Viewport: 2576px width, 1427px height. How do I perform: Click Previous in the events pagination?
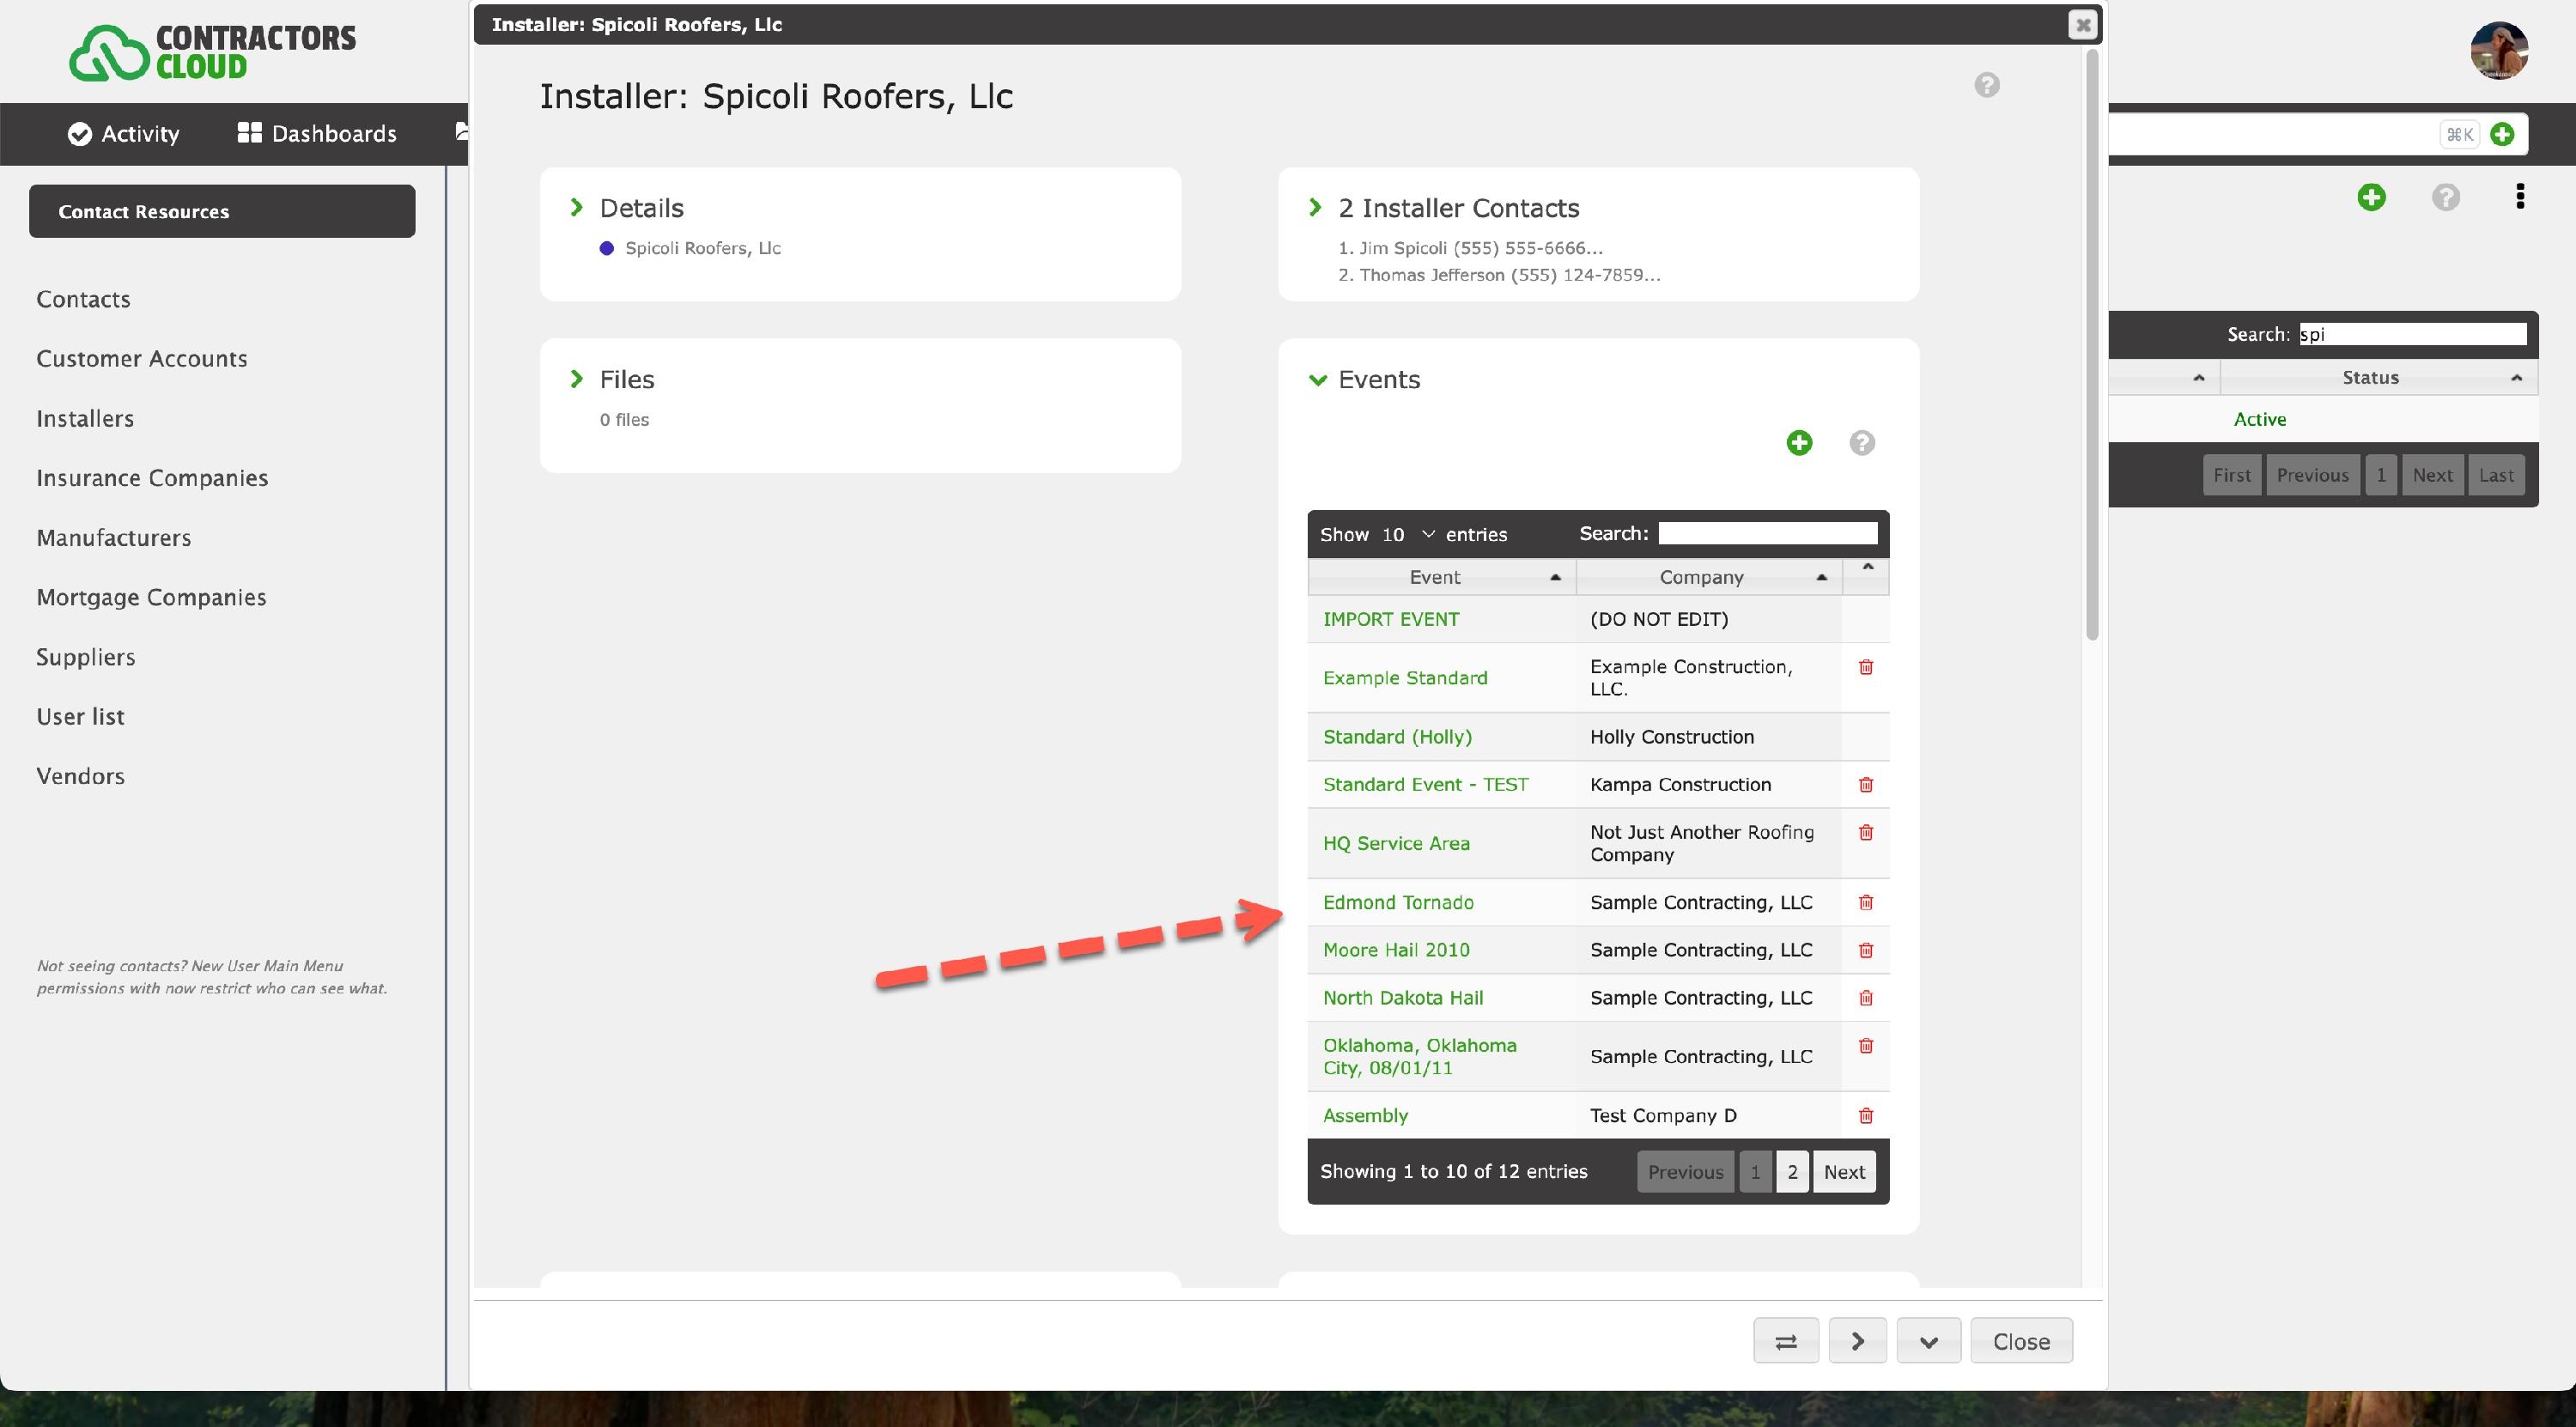(x=1685, y=1172)
